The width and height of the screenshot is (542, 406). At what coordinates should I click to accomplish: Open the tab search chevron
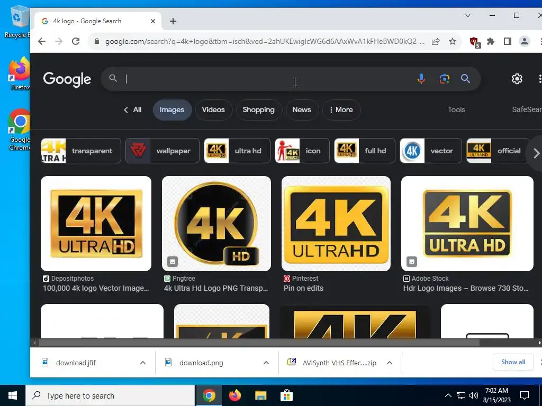coord(468,15)
